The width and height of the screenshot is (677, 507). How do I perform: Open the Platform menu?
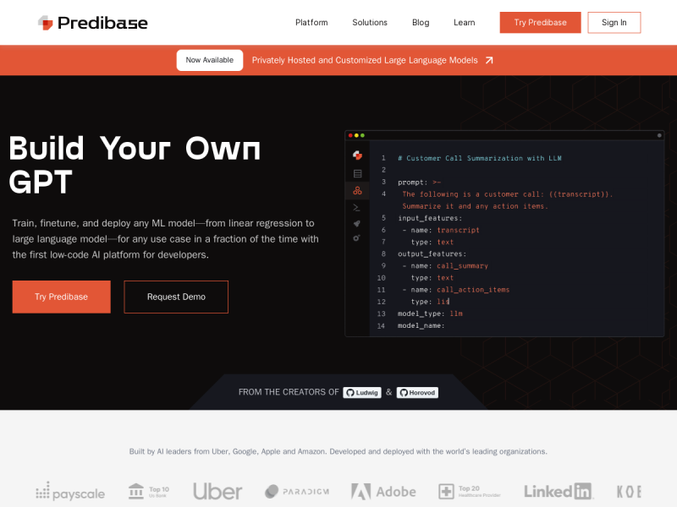pyautogui.click(x=311, y=23)
